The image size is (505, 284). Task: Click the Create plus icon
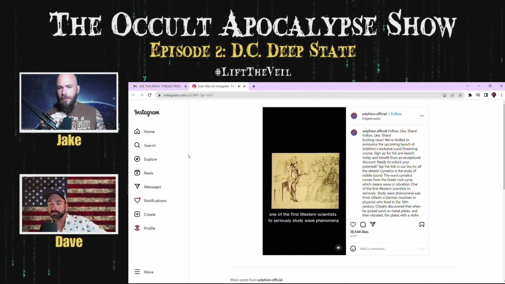pyautogui.click(x=137, y=214)
